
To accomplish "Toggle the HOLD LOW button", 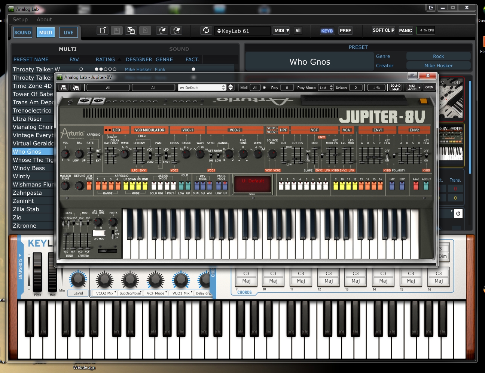I will (x=181, y=186).
